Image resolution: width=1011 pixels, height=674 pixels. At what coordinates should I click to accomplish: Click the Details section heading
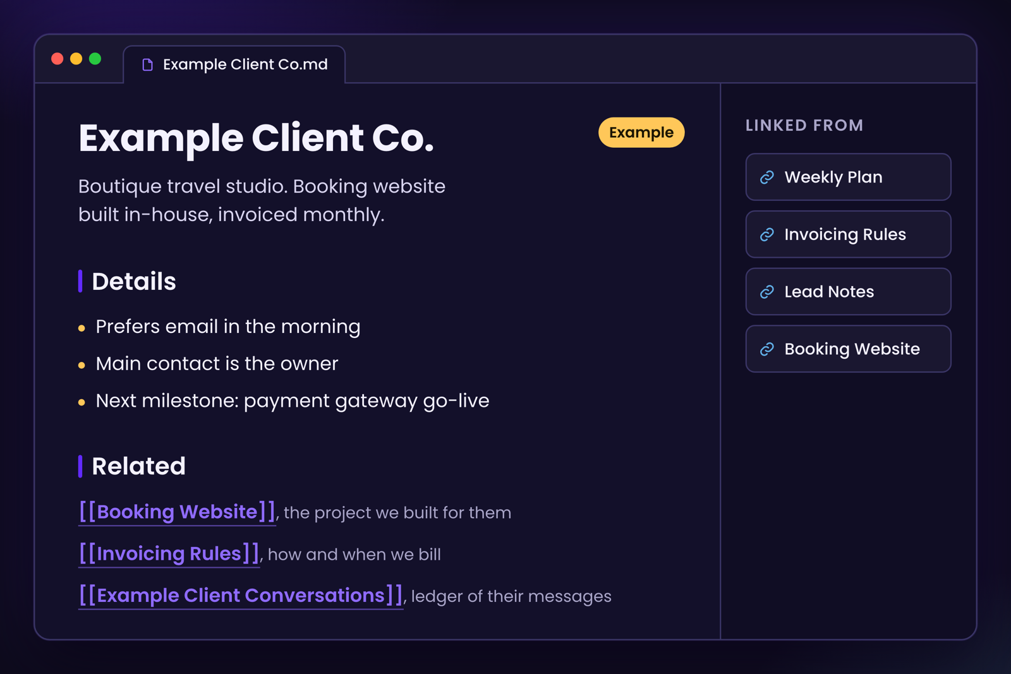click(133, 282)
